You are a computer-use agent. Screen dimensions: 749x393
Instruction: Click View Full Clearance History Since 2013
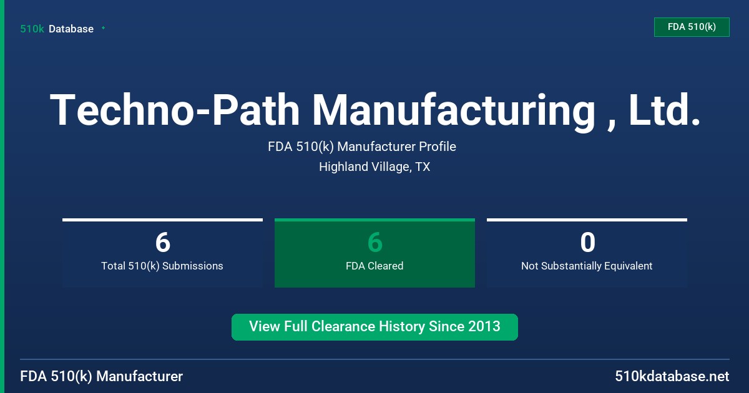[x=374, y=327]
